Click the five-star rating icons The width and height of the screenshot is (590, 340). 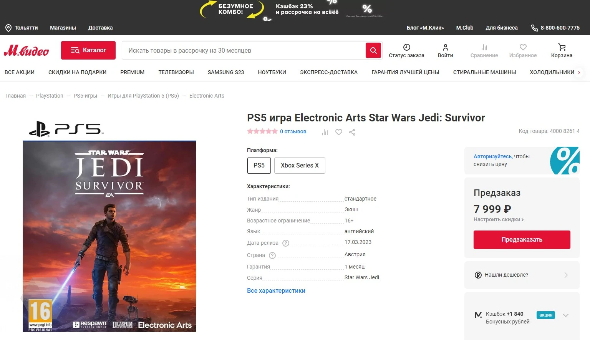262,131
